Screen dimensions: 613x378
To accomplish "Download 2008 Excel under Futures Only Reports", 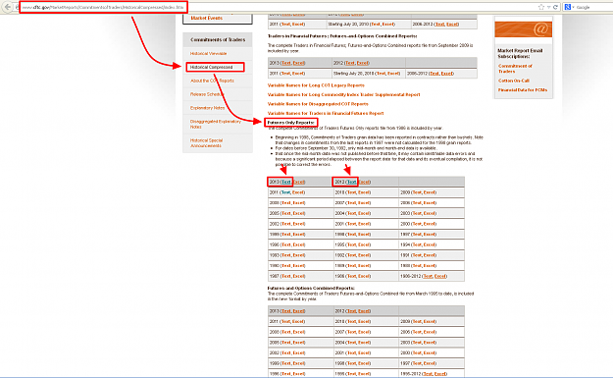I will [299, 203].
